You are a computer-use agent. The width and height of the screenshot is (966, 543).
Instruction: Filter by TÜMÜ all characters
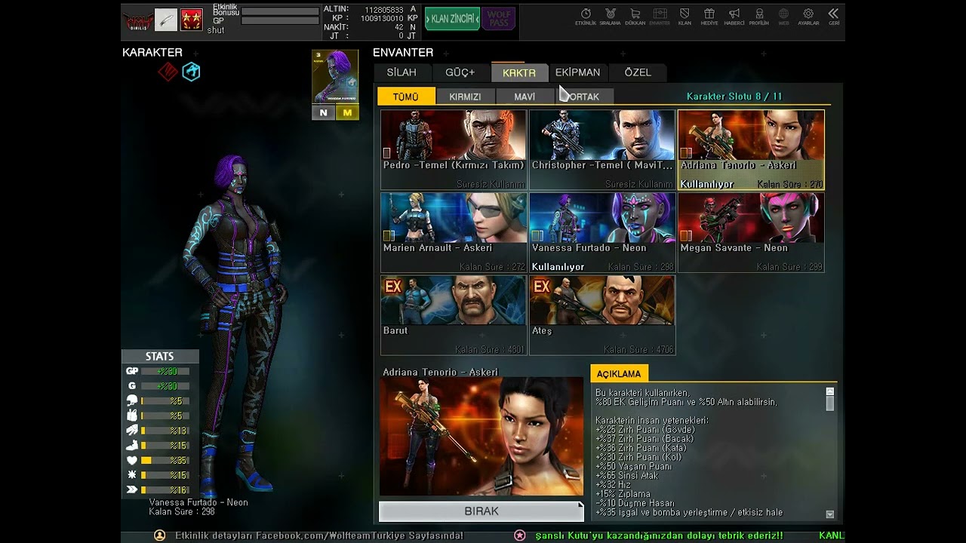[x=406, y=97]
